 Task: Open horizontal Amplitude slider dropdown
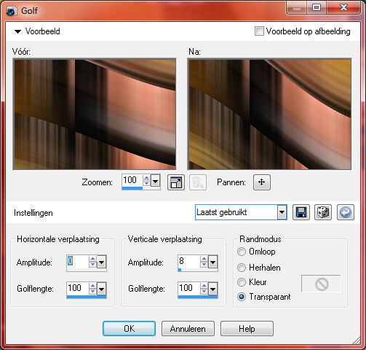tap(101, 262)
